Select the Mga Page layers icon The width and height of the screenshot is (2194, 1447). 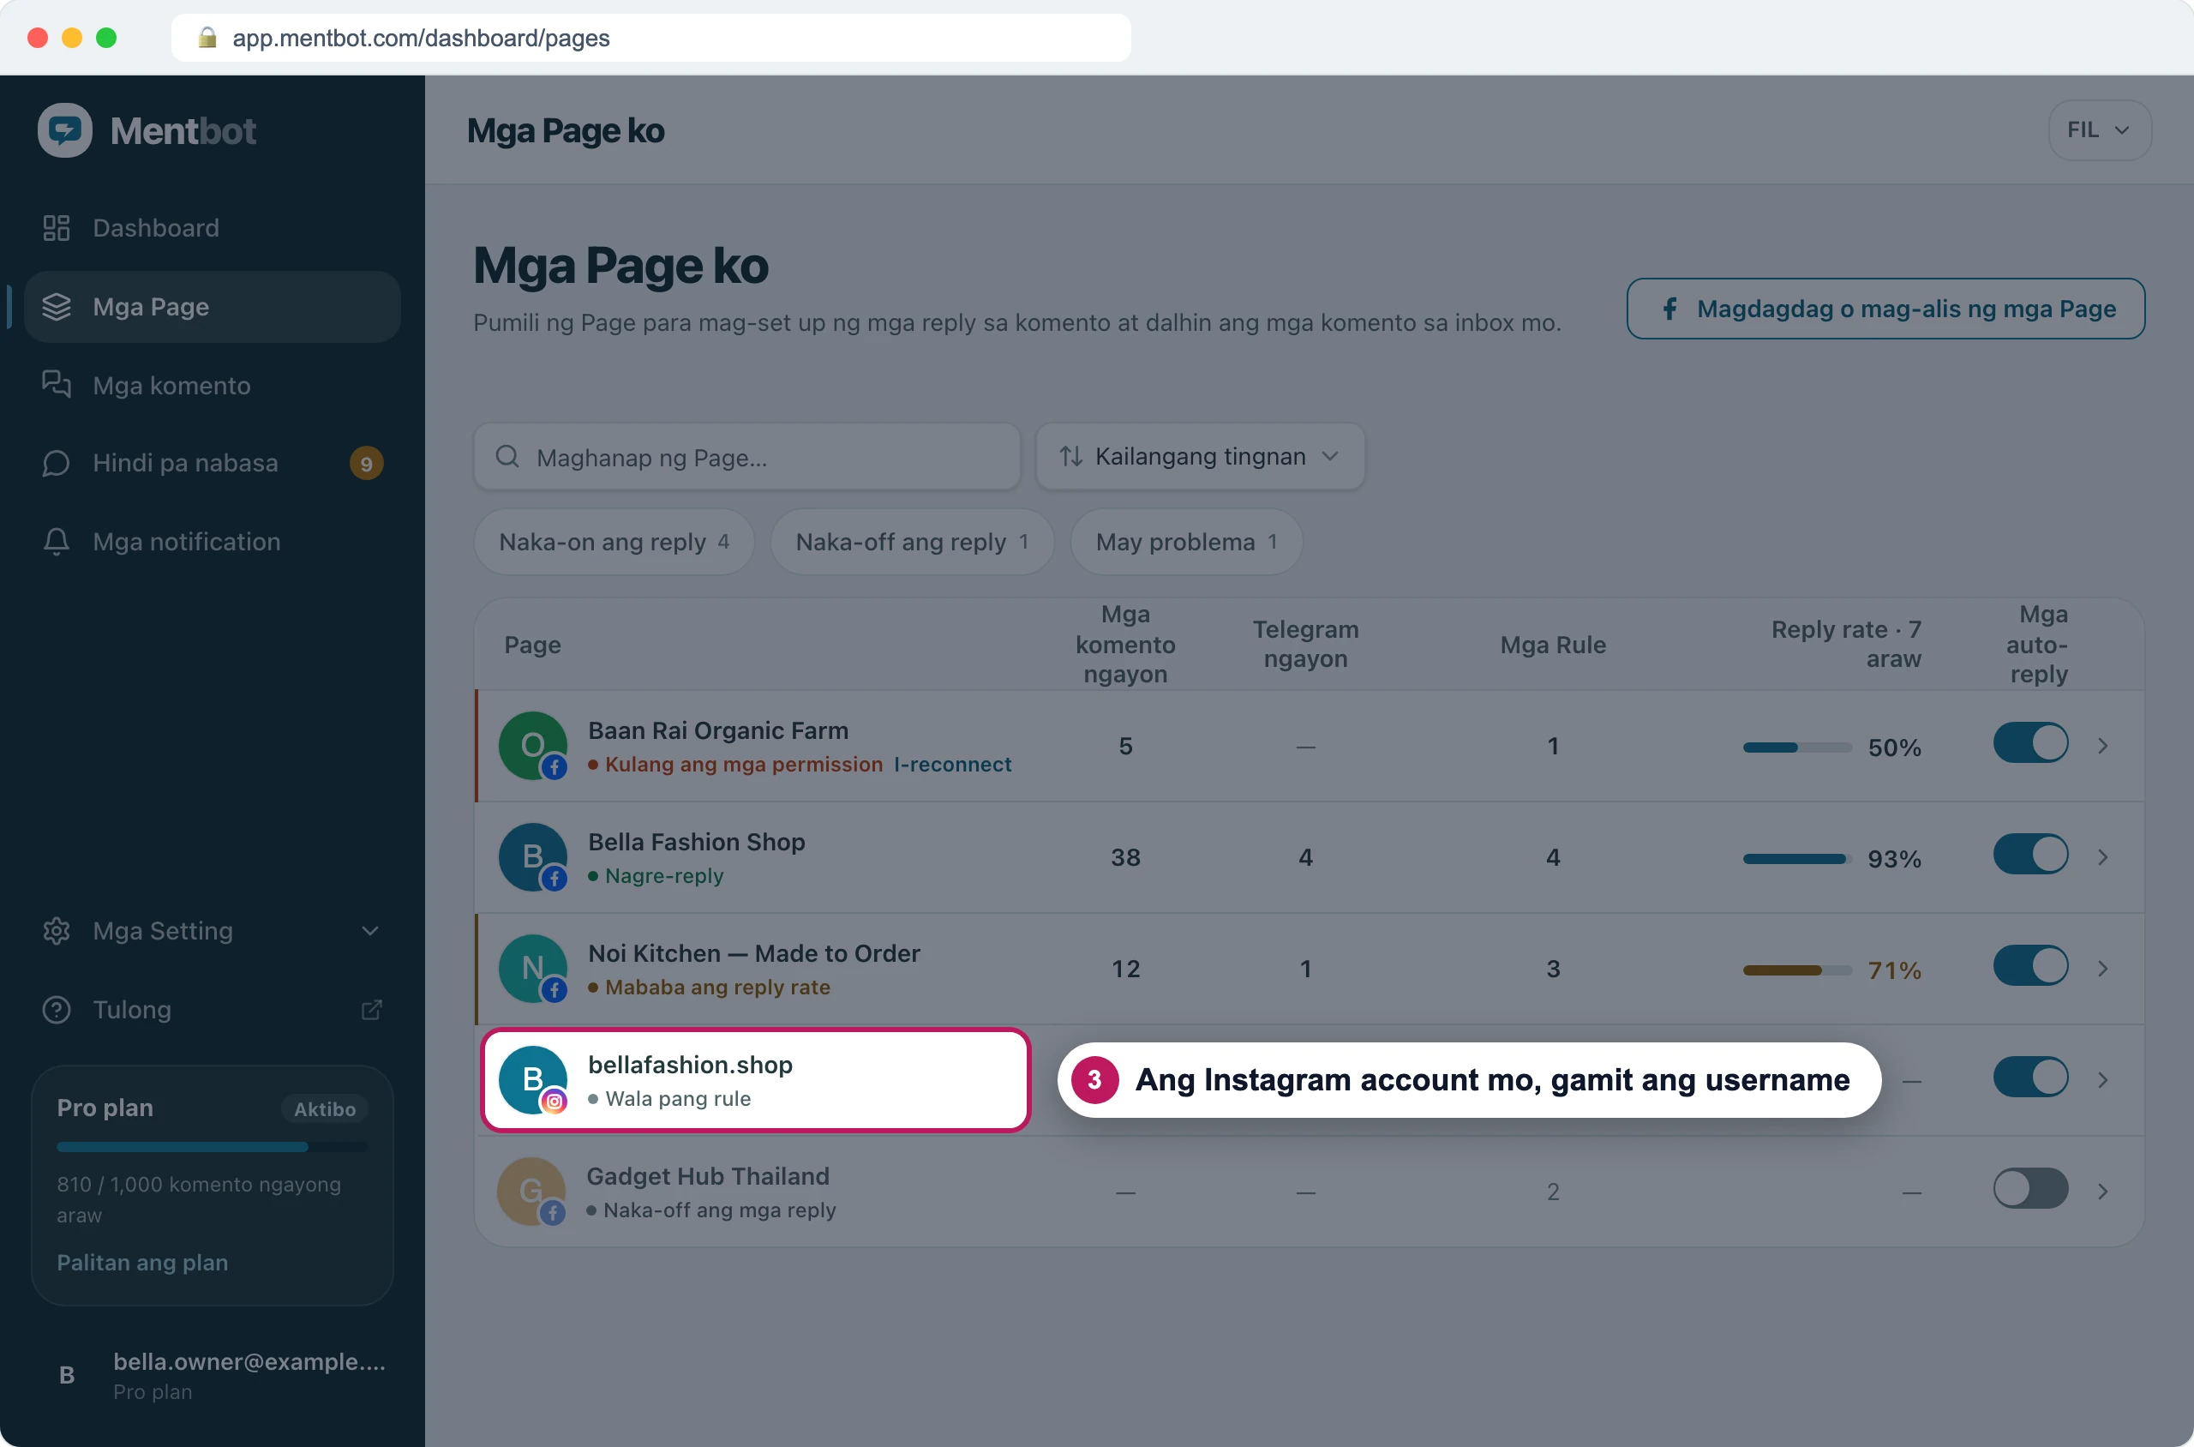[x=57, y=306]
